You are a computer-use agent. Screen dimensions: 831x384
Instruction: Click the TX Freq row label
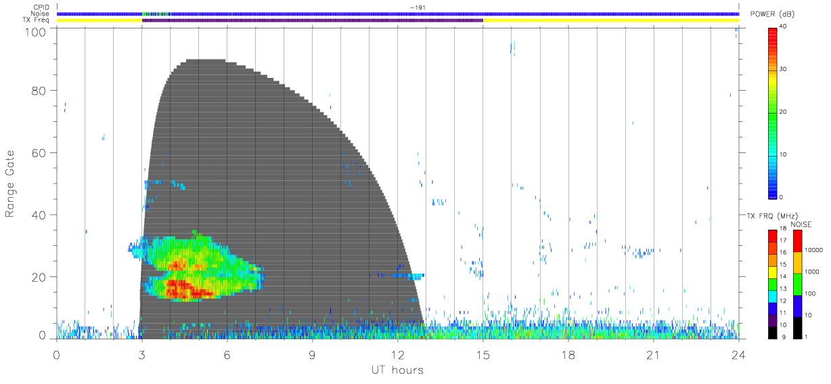(x=37, y=20)
